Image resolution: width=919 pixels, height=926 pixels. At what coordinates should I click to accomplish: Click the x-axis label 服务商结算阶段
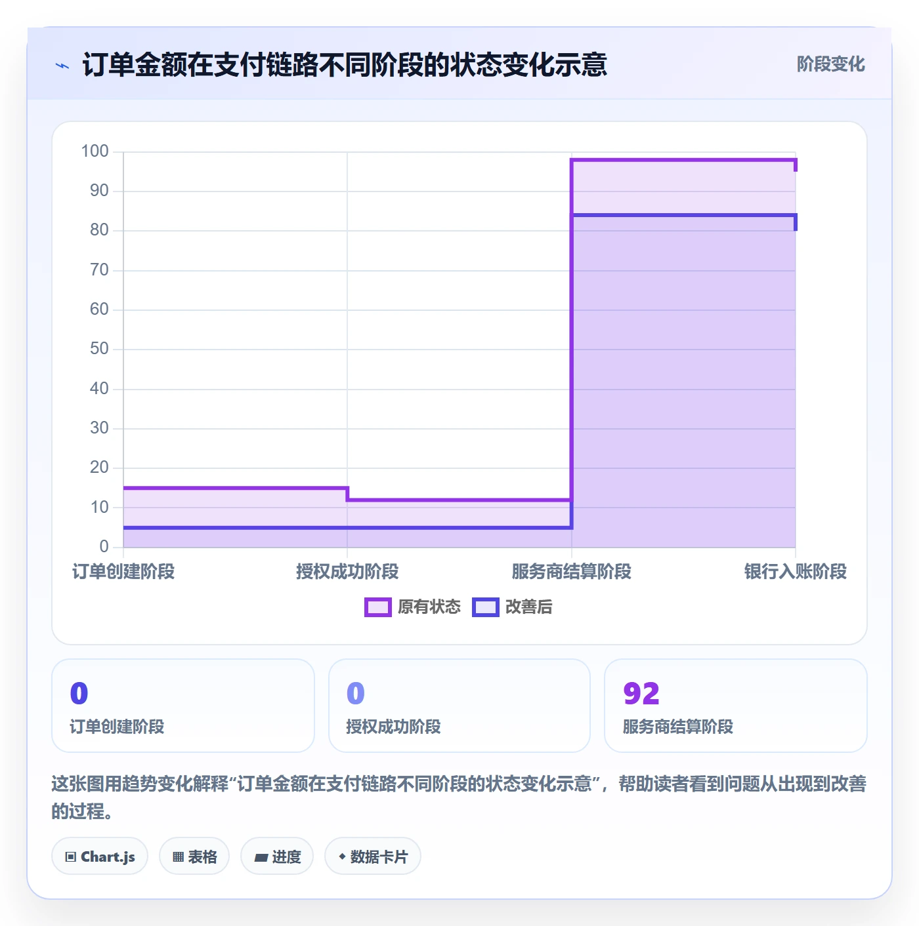click(572, 571)
